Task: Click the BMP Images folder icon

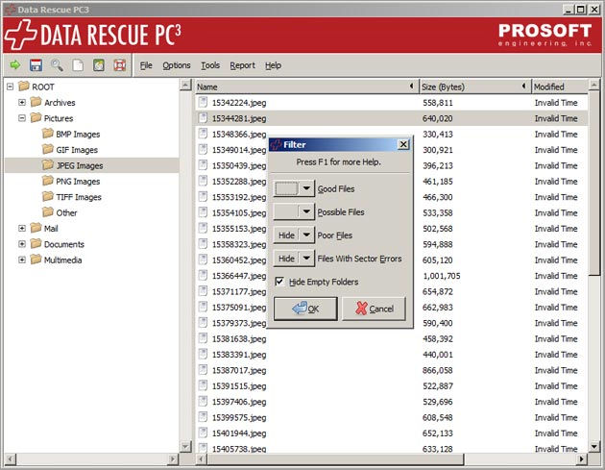Action: coord(48,134)
